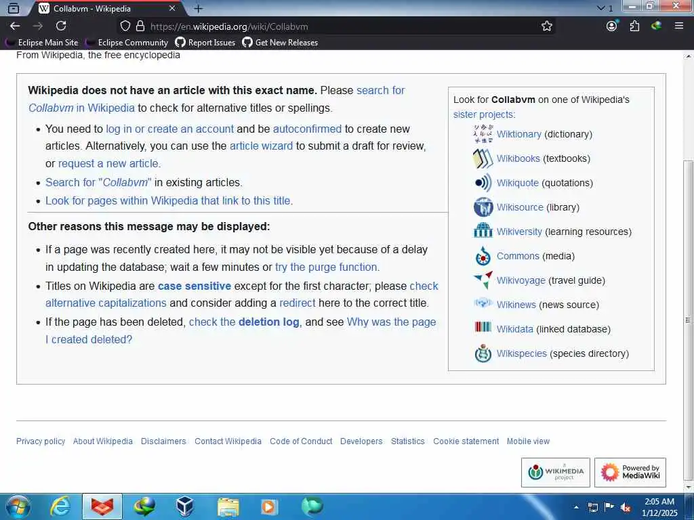Click the Wikiversity logo icon
This screenshot has width=694, height=520.
click(x=483, y=230)
